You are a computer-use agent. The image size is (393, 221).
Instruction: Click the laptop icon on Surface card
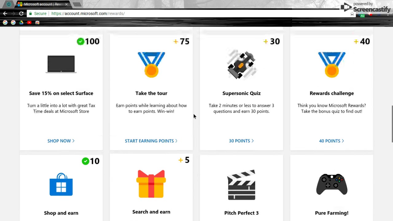click(x=61, y=64)
